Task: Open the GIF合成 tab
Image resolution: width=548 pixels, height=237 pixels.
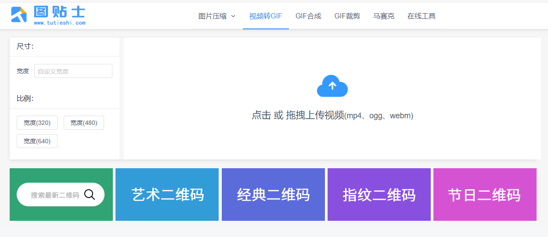Action: (308, 16)
